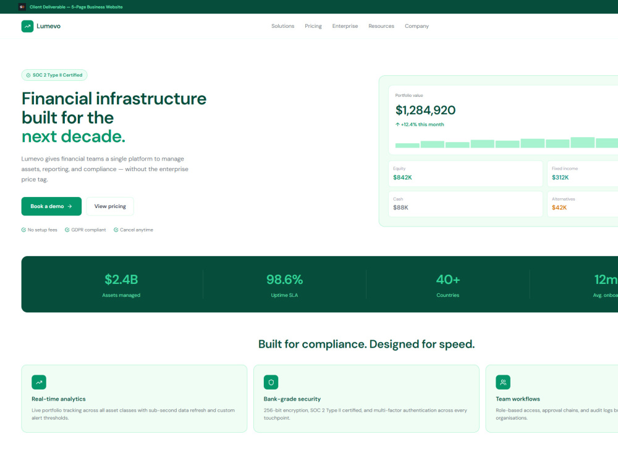Viewport: 618px width, 463px height.
Task: Click the No setup fees check icon
Action: [x=23, y=230]
